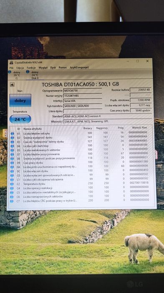Click the status orb for attribute C4
164x293 pixels.
(12, 188)
